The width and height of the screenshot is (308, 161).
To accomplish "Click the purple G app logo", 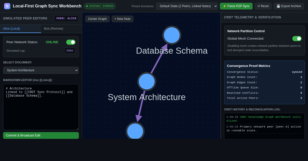I will pyautogui.click(x=7, y=6).
